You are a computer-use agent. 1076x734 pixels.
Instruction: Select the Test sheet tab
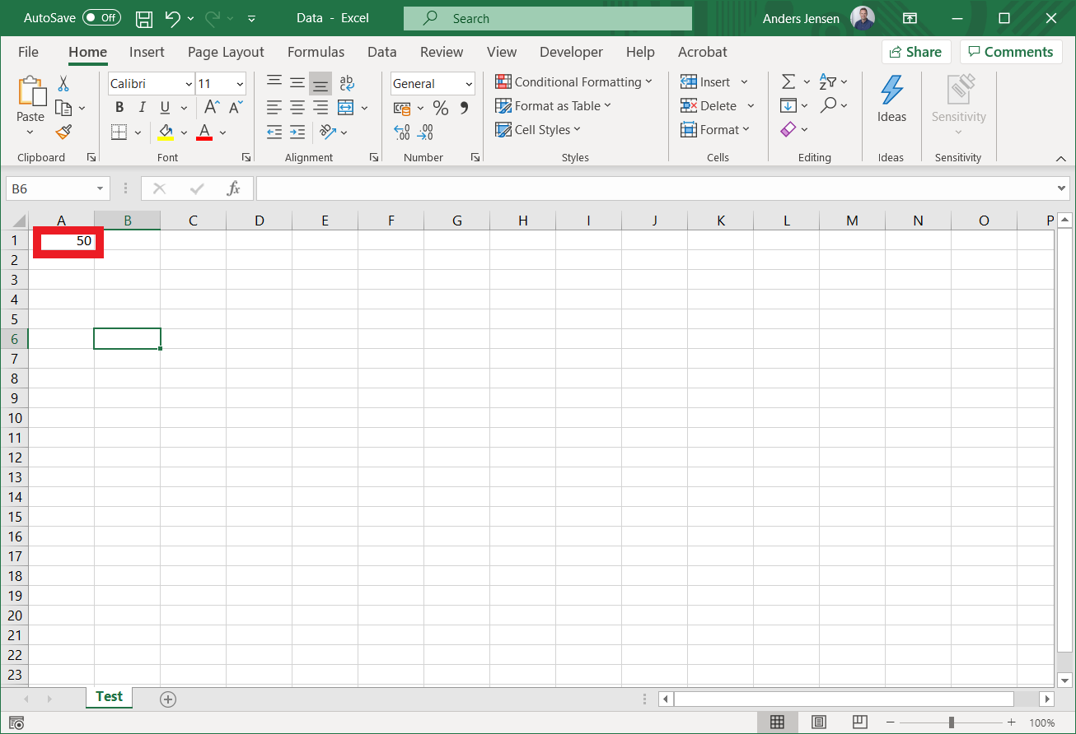pos(109,696)
